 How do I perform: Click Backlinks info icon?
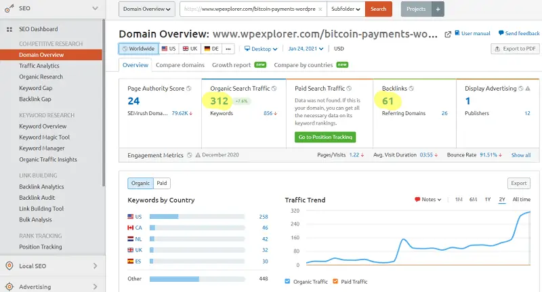click(411, 89)
